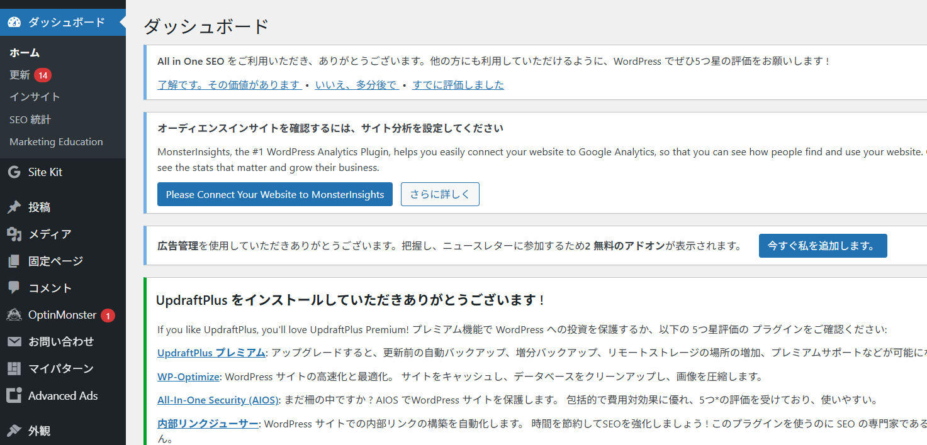Open the Advanced Ads menu
Screen dimensions: 927x445
[x=63, y=396]
